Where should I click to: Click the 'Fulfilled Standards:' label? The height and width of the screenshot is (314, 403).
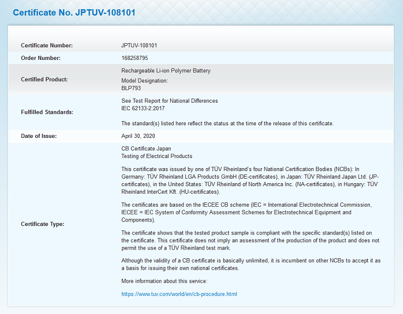[47, 112]
